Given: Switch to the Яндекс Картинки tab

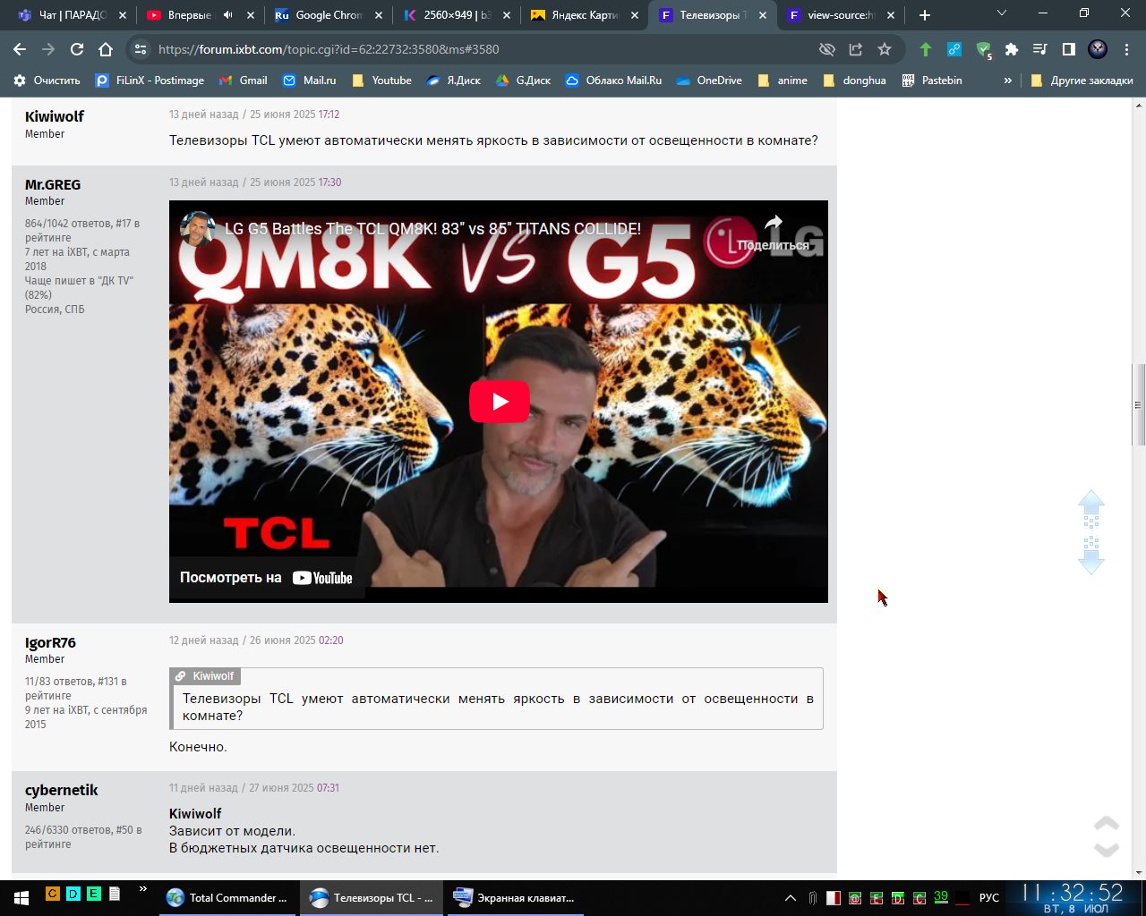Looking at the screenshot, I should (x=585, y=15).
